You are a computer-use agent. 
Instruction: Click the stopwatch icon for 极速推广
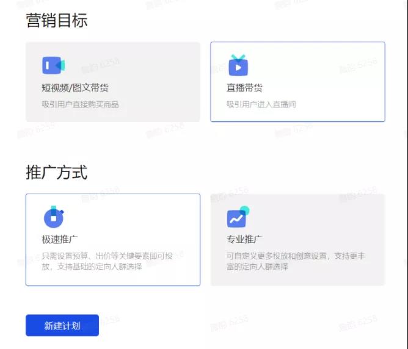coord(54,217)
